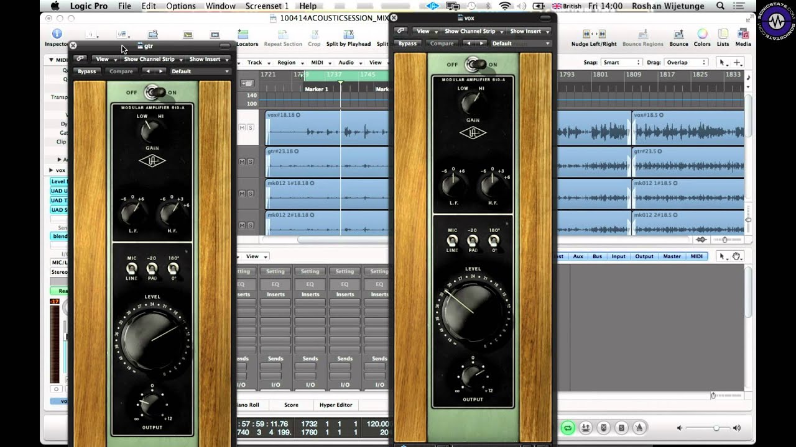Image resolution: width=796 pixels, height=447 pixels.
Task: Open Spotlight search in menu bar
Action: (721, 6)
